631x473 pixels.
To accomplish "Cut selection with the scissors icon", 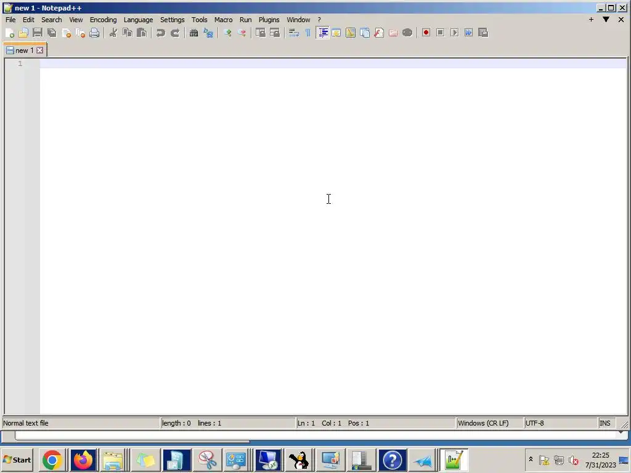I will [113, 33].
